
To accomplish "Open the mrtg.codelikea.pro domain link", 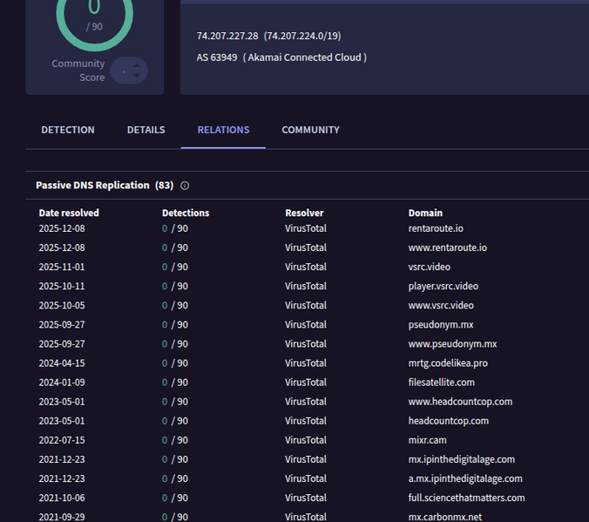I will click(448, 363).
